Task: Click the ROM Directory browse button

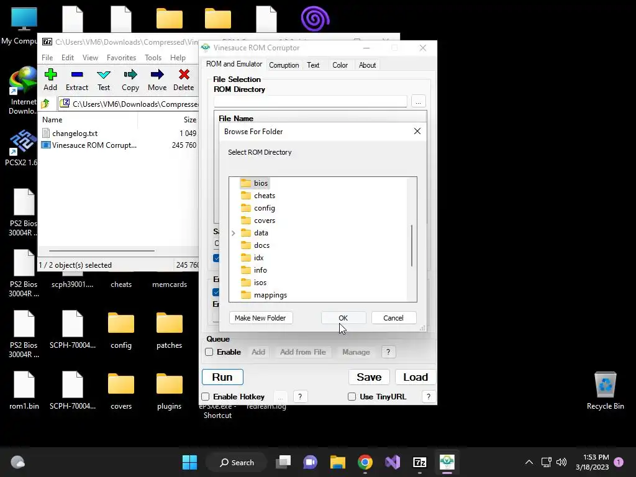Action: pyautogui.click(x=418, y=101)
